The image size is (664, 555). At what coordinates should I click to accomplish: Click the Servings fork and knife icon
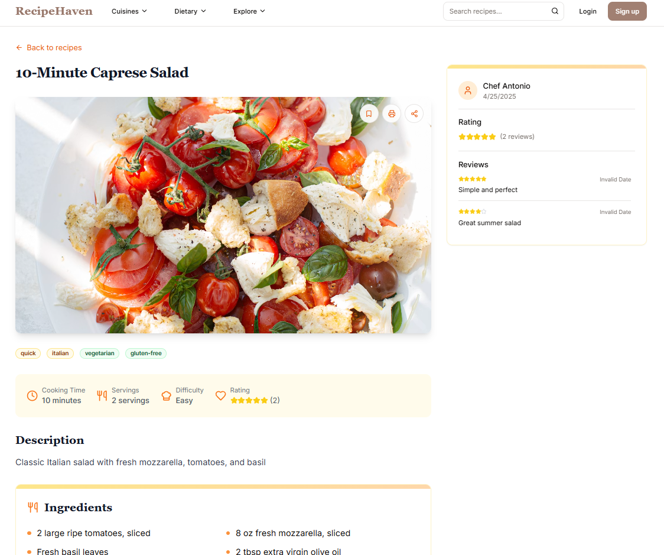pos(102,395)
